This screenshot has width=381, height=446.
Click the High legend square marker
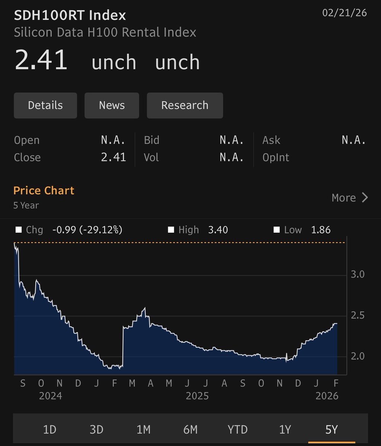[x=171, y=230]
